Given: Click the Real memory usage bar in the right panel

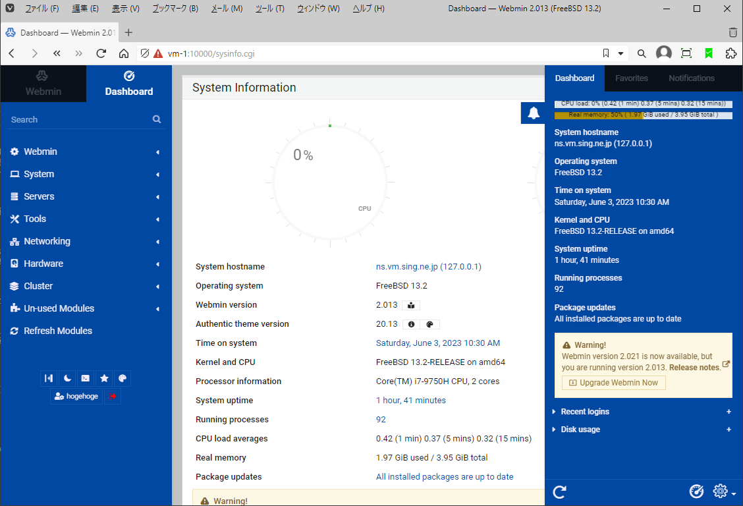Looking at the screenshot, I should [x=643, y=115].
